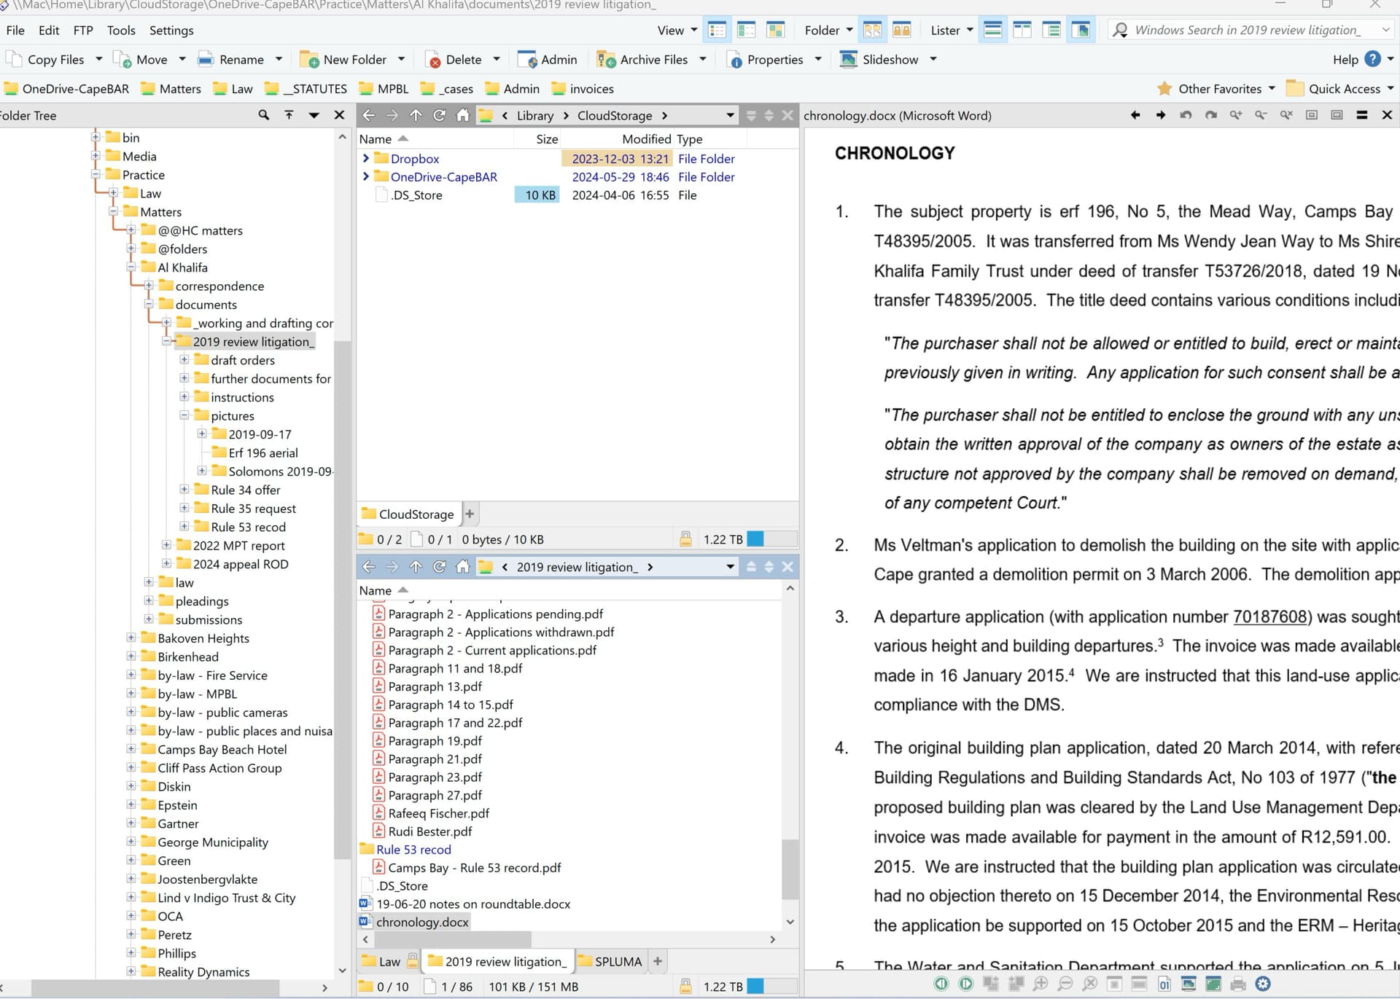This screenshot has width=1400, height=999.
Task: Open the Tools menu
Action: (x=121, y=30)
